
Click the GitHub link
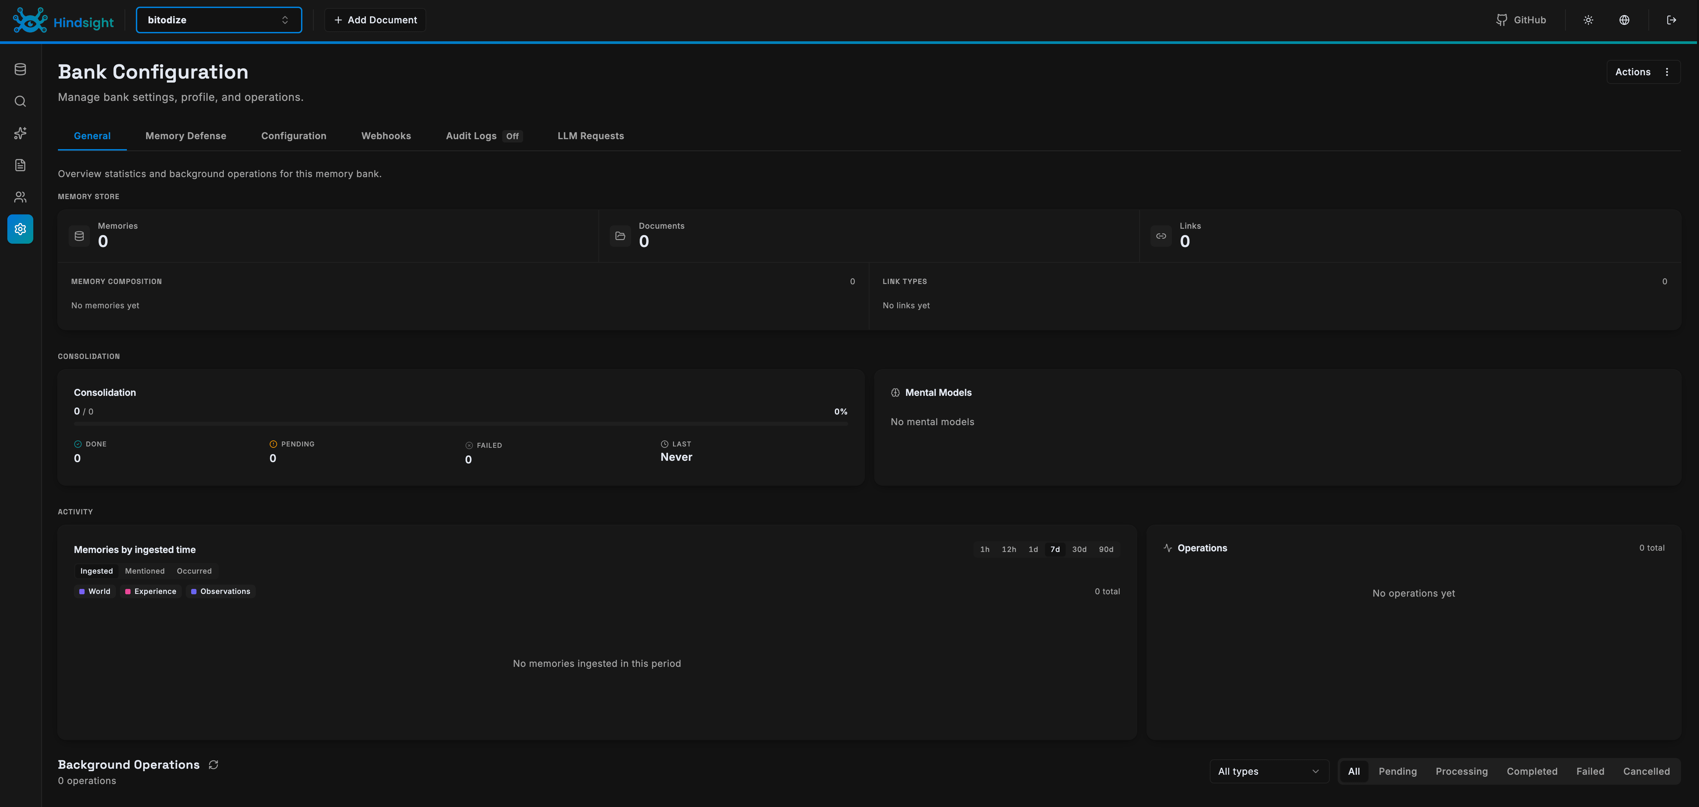[1521, 20]
